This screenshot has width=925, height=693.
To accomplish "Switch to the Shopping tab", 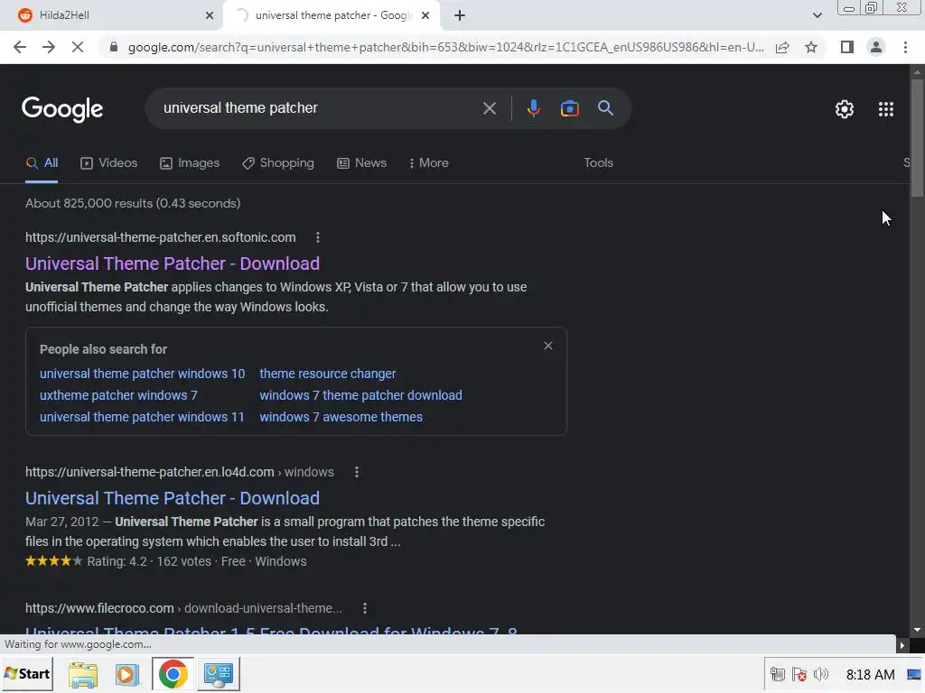I will coord(278,163).
